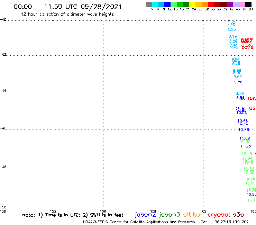Select the purple 42 ft swatch

(230, 4)
